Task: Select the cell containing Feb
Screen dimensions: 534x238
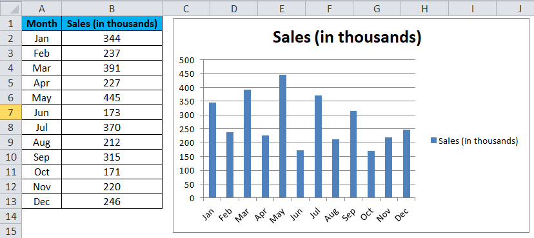Action: [42, 53]
